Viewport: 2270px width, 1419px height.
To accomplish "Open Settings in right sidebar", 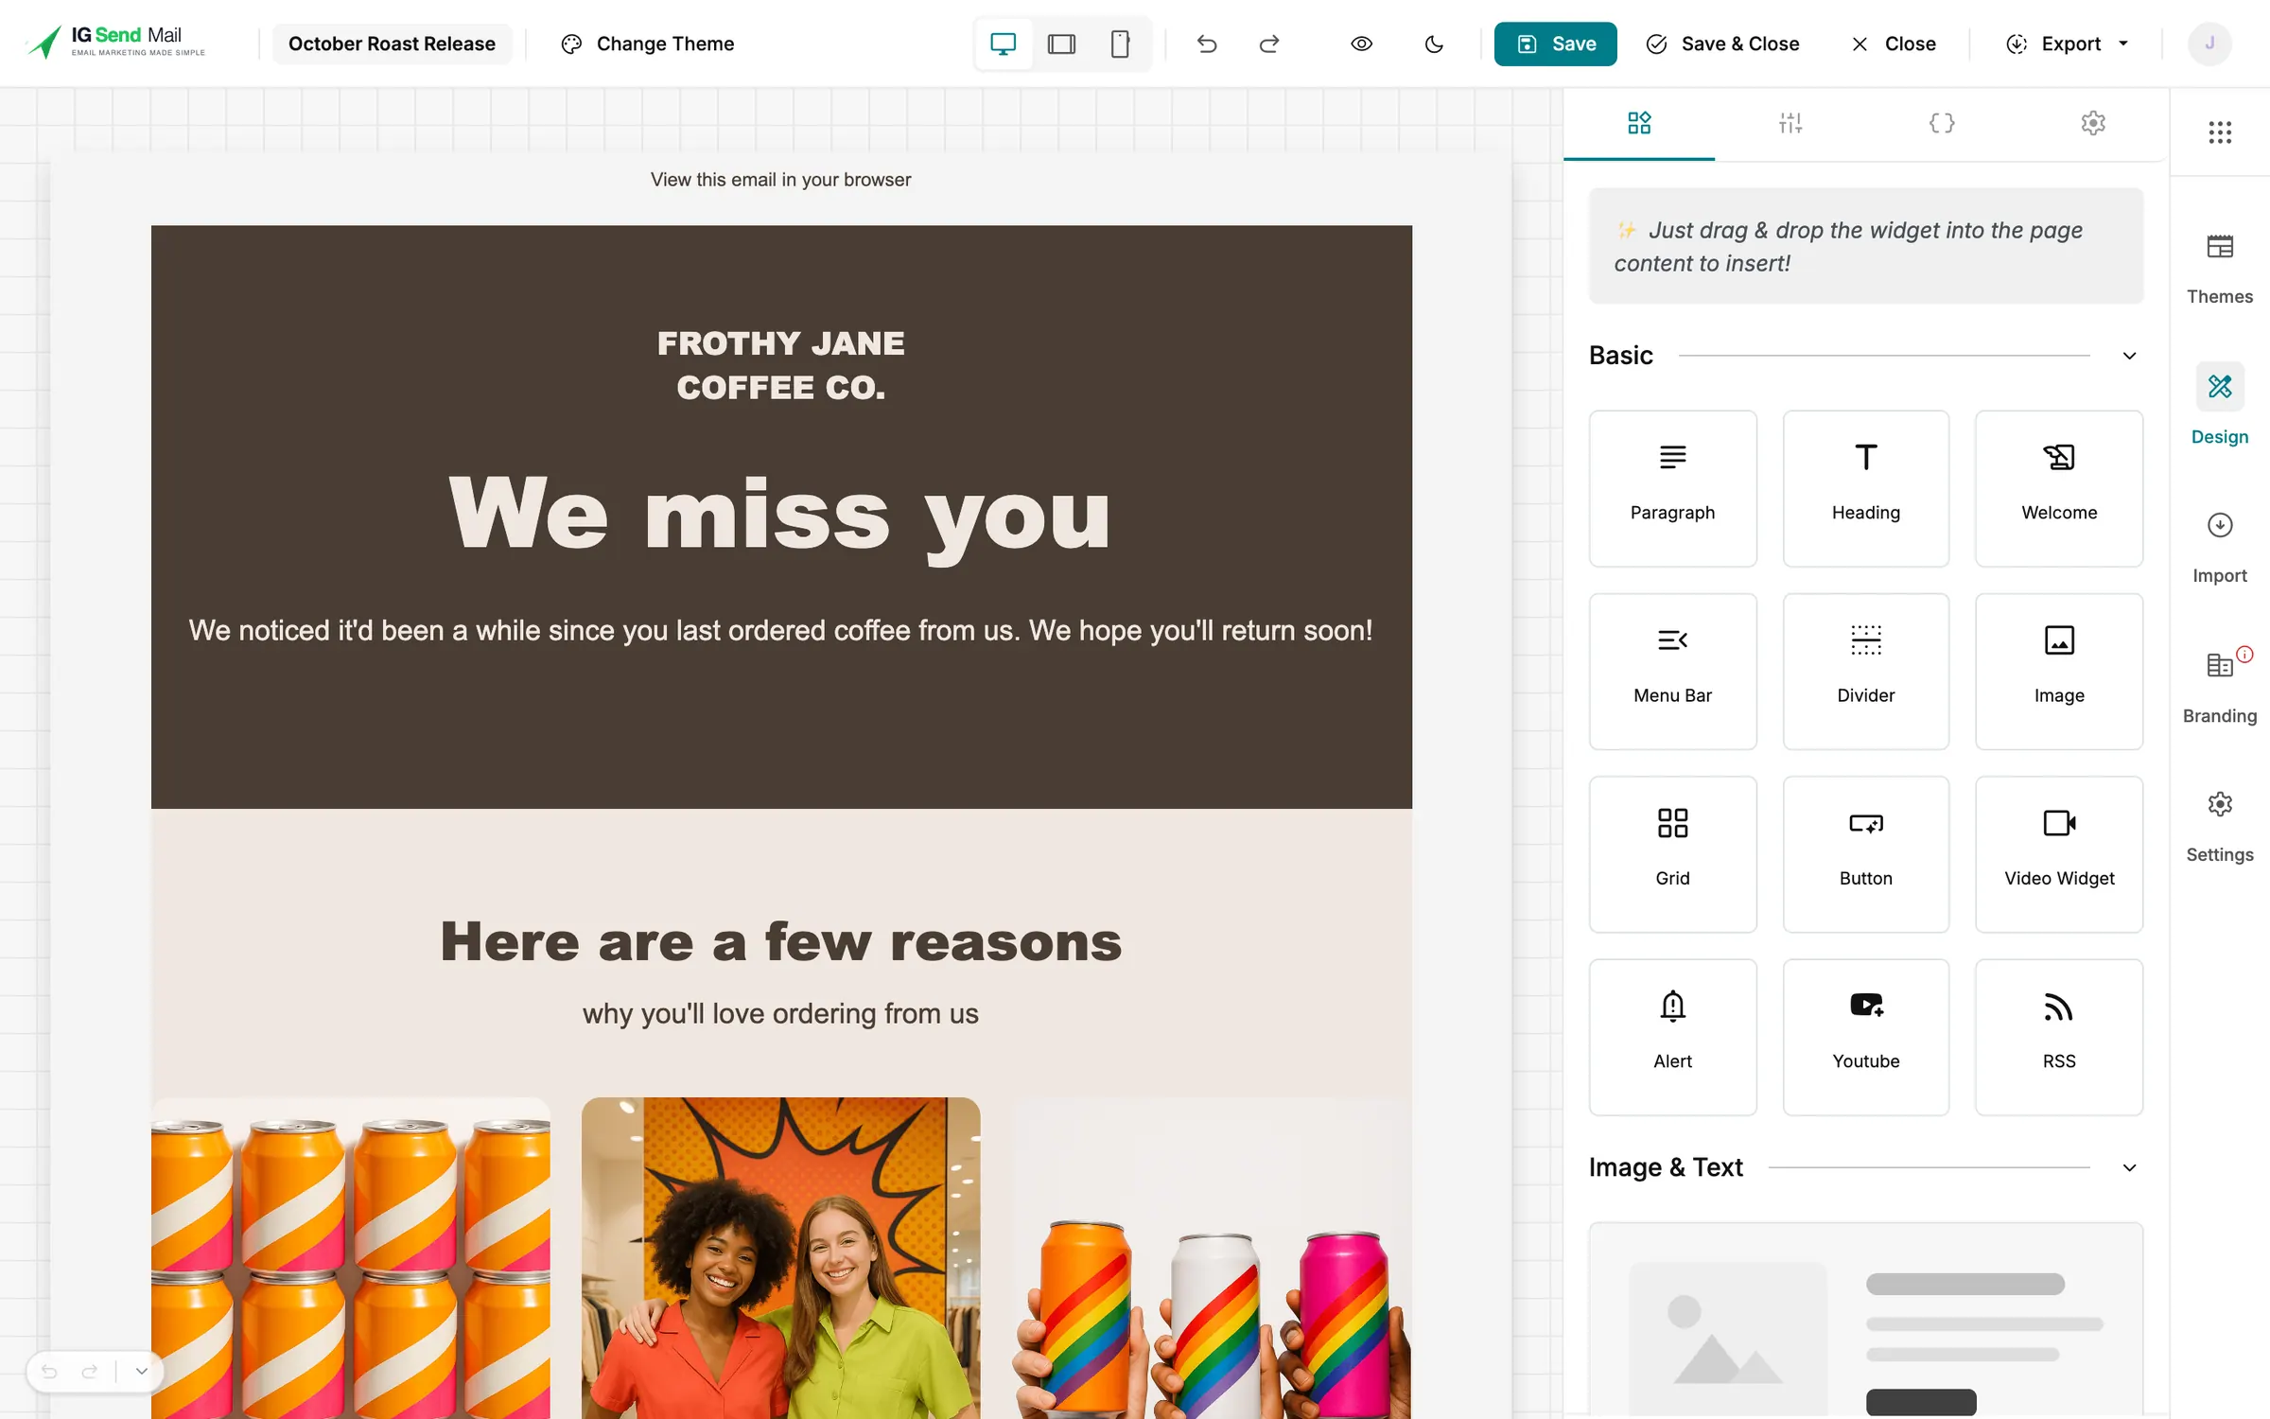I will (x=2219, y=827).
